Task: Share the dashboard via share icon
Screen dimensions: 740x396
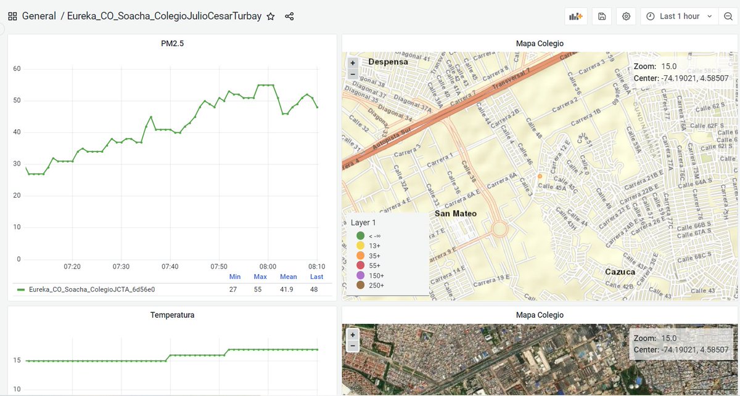Action: [289, 17]
